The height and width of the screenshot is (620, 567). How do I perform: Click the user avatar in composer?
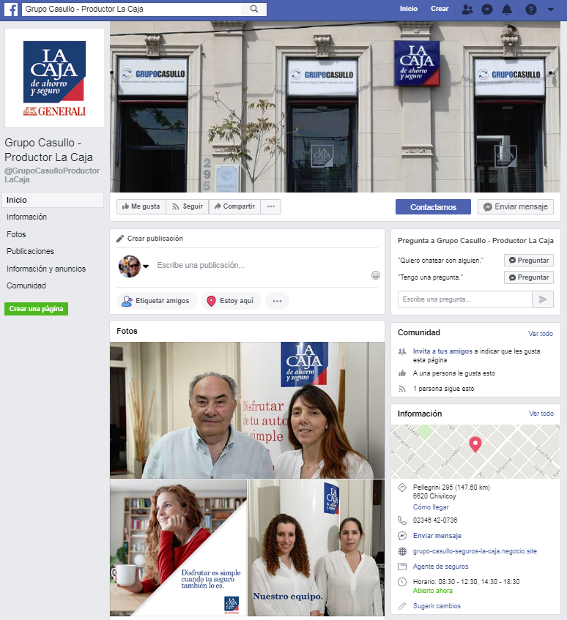pos(130,266)
